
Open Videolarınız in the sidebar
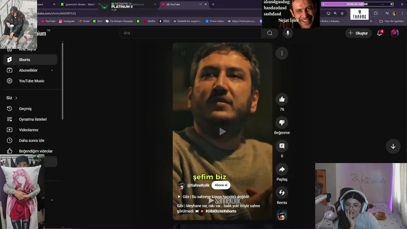point(30,130)
